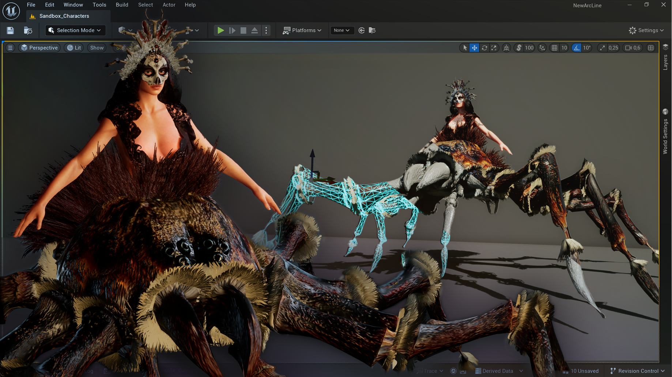
Task: Click the 10 Unsaved status button
Action: coord(581,371)
